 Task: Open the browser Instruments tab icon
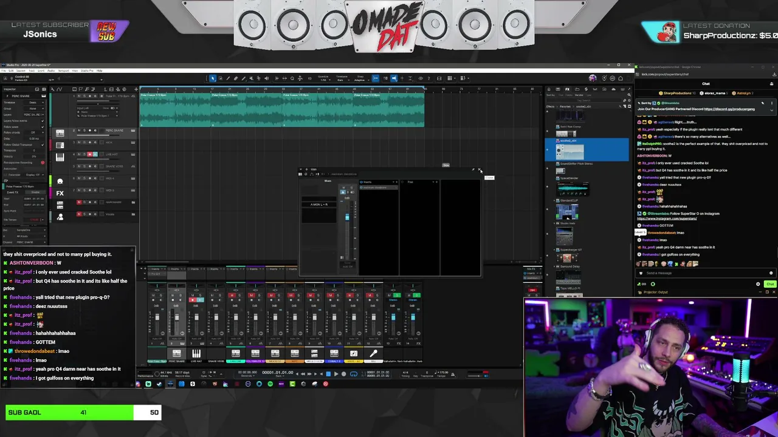point(559,89)
